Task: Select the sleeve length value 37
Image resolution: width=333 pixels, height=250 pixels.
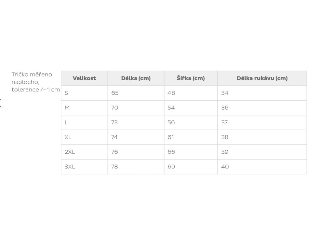Action: [x=225, y=122]
